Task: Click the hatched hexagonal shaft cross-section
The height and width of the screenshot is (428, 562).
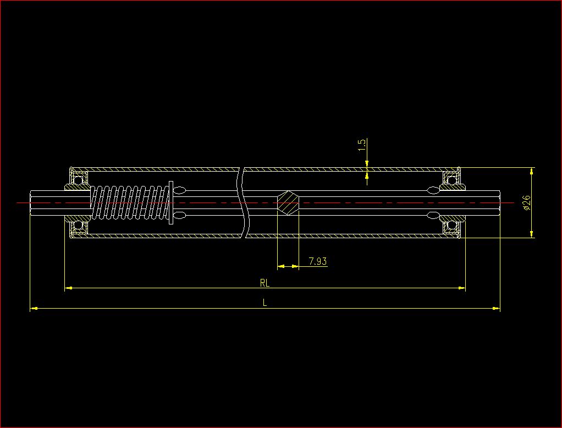Action: (x=288, y=202)
